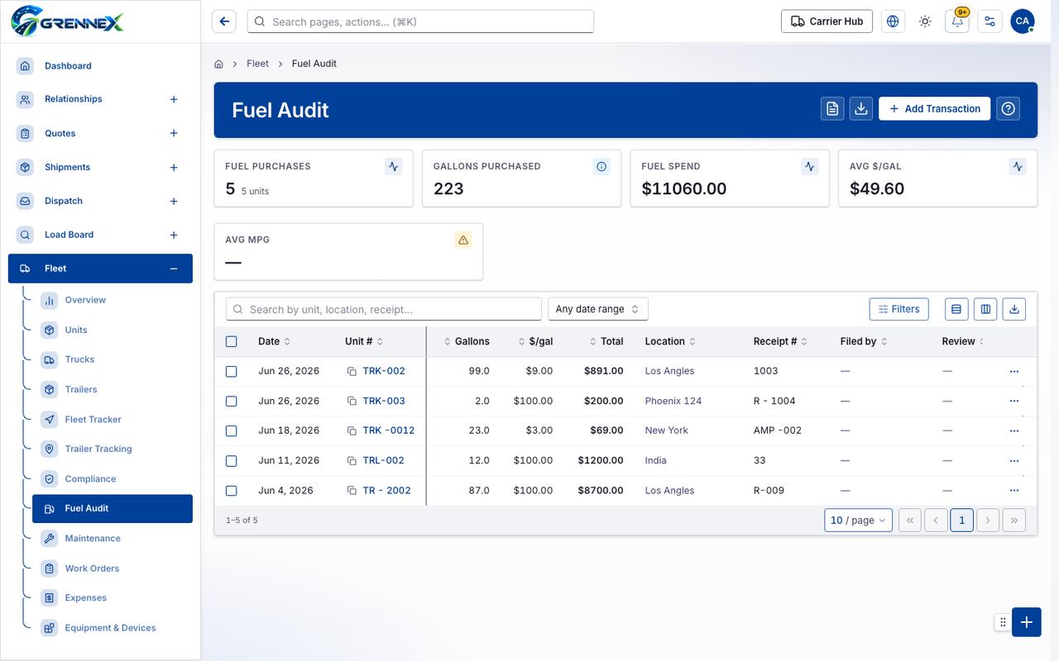Check the TRK-003 row checkbox
1059x661 pixels.
(232, 402)
